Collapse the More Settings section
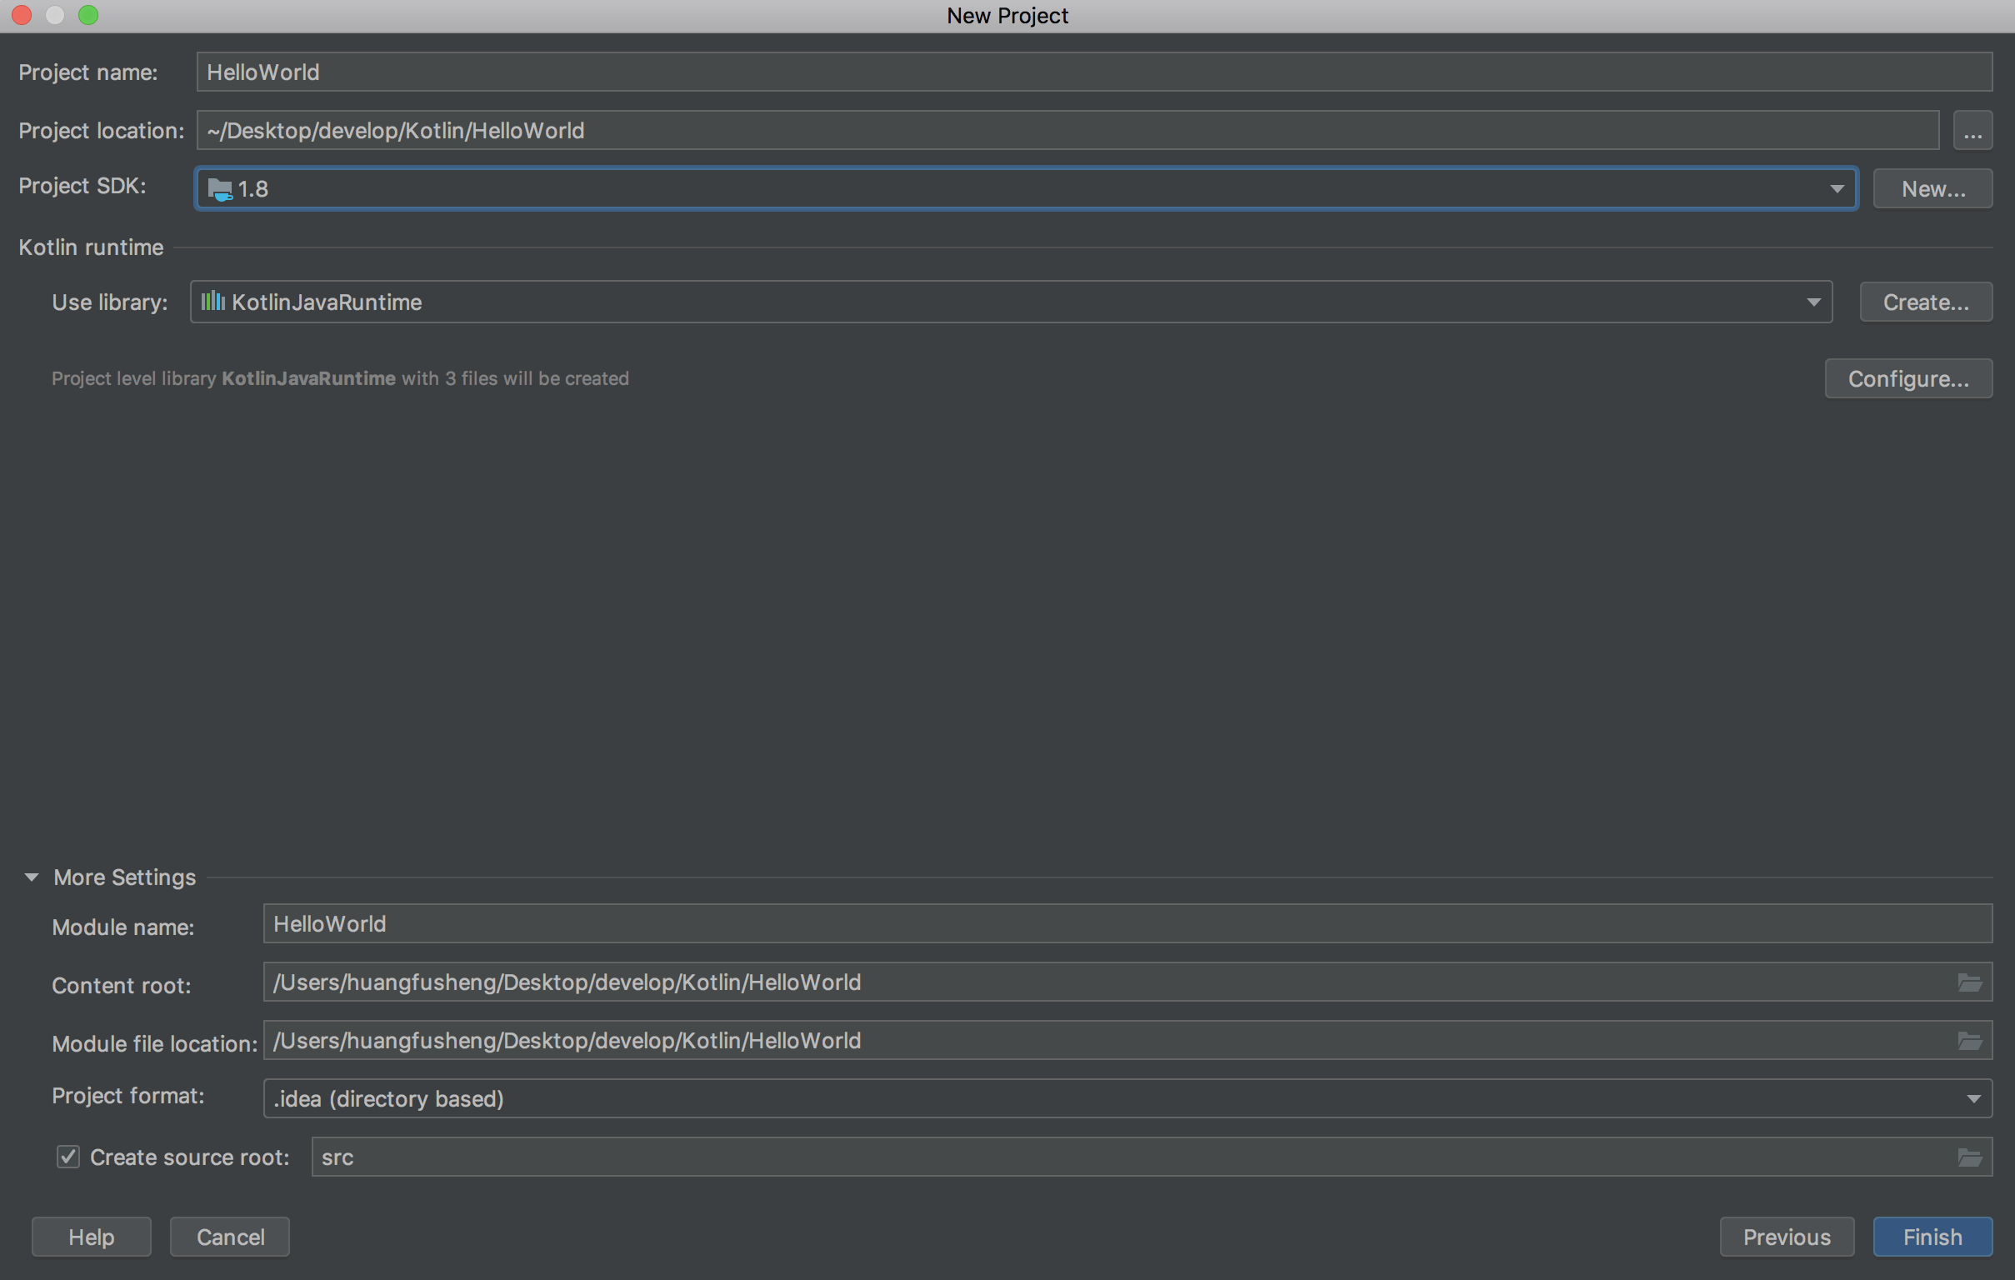2015x1280 pixels. click(x=32, y=877)
